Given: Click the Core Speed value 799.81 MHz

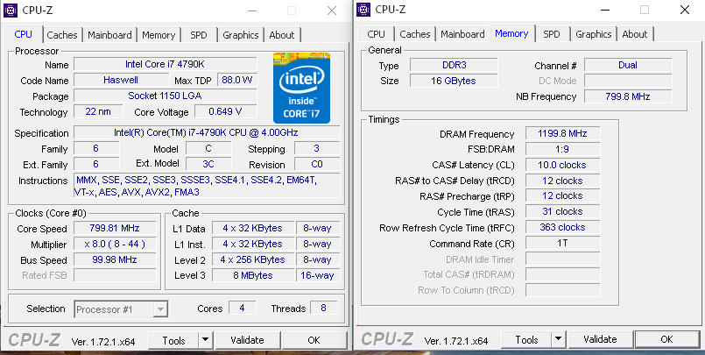Looking at the screenshot, I should coord(115,228).
